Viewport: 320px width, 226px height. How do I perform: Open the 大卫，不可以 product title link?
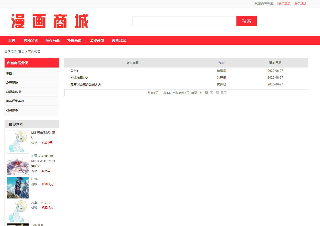(40, 202)
